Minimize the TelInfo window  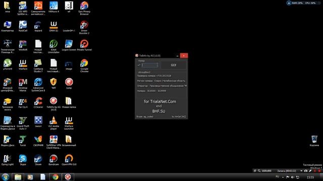tap(177, 56)
